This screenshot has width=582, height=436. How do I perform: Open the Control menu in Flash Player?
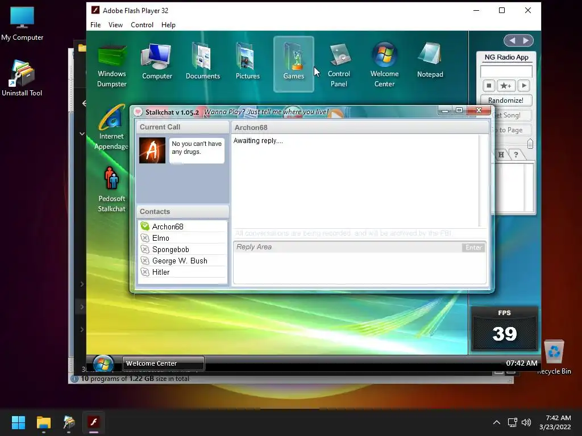(x=142, y=25)
